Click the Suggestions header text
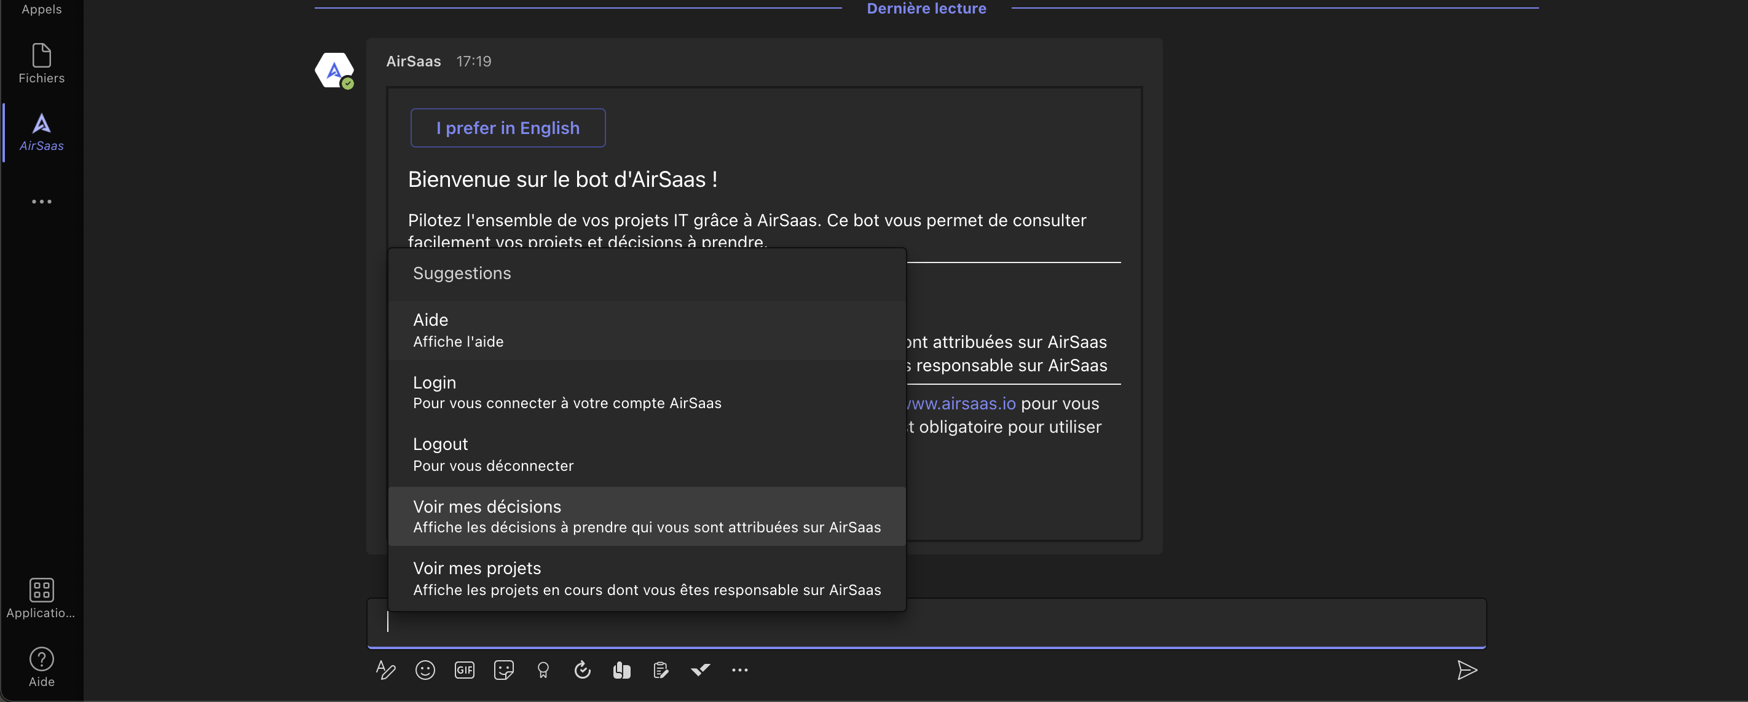The width and height of the screenshot is (1748, 702). (x=462, y=273)
